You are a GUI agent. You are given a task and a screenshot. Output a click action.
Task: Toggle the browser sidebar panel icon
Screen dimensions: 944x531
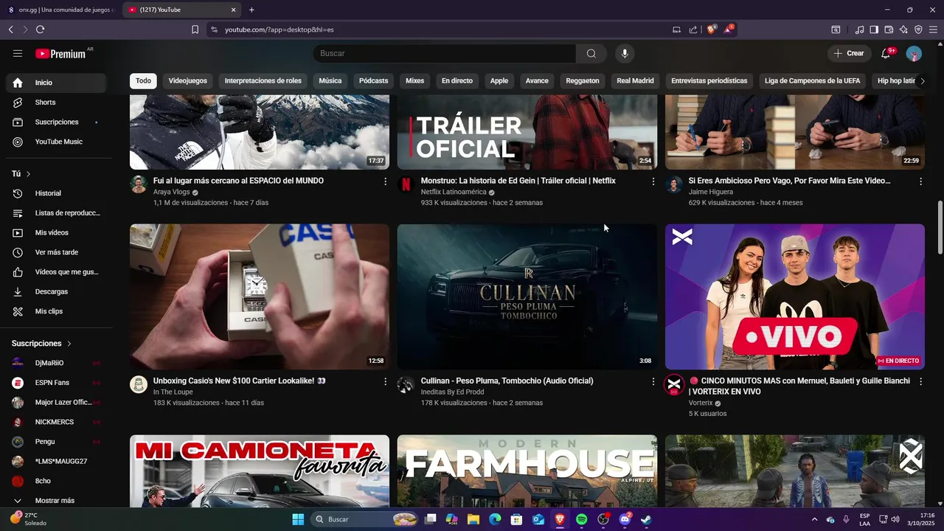(x=874, y=29)
